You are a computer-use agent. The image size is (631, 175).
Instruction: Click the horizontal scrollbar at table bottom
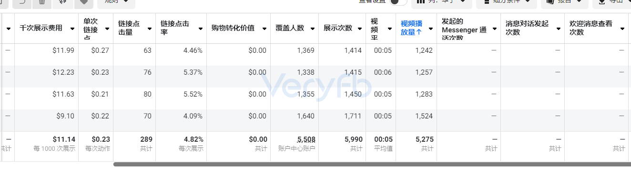(x=372, y=165)
